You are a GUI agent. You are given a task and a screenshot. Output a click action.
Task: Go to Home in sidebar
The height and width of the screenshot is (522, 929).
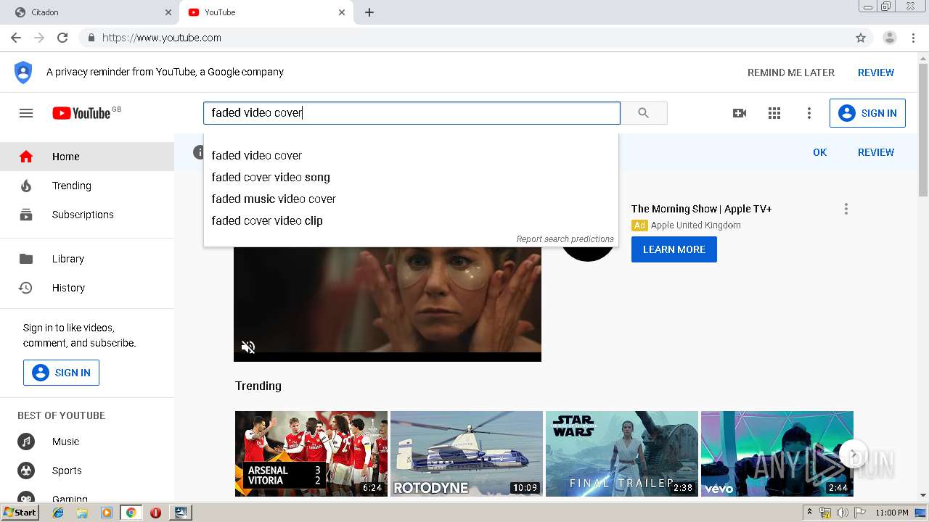(87, 157)
